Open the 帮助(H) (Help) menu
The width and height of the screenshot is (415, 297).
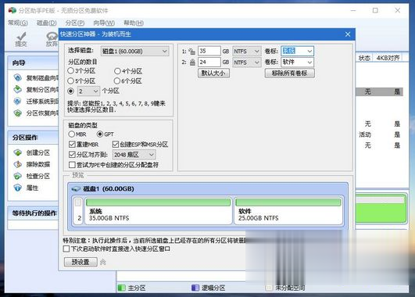point(134,23)
